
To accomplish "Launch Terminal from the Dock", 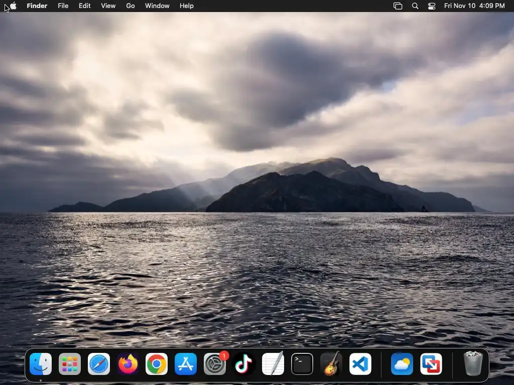I will (302, 364).
